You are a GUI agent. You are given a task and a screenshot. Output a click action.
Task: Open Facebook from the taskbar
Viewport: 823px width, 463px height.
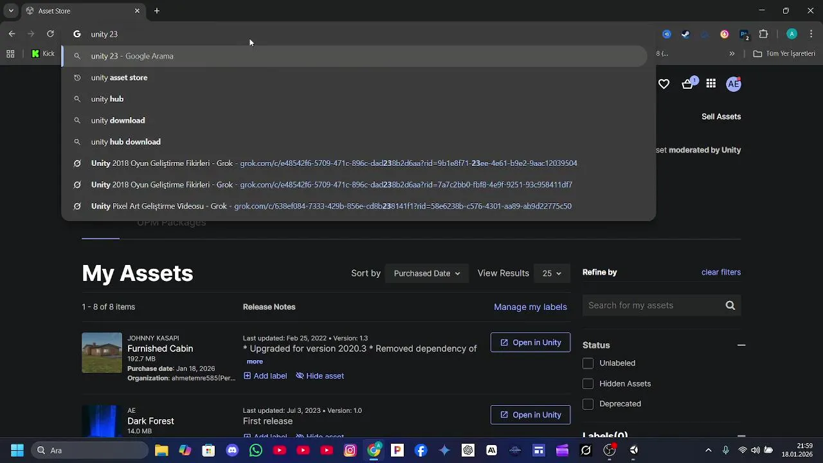coord(421,450)
